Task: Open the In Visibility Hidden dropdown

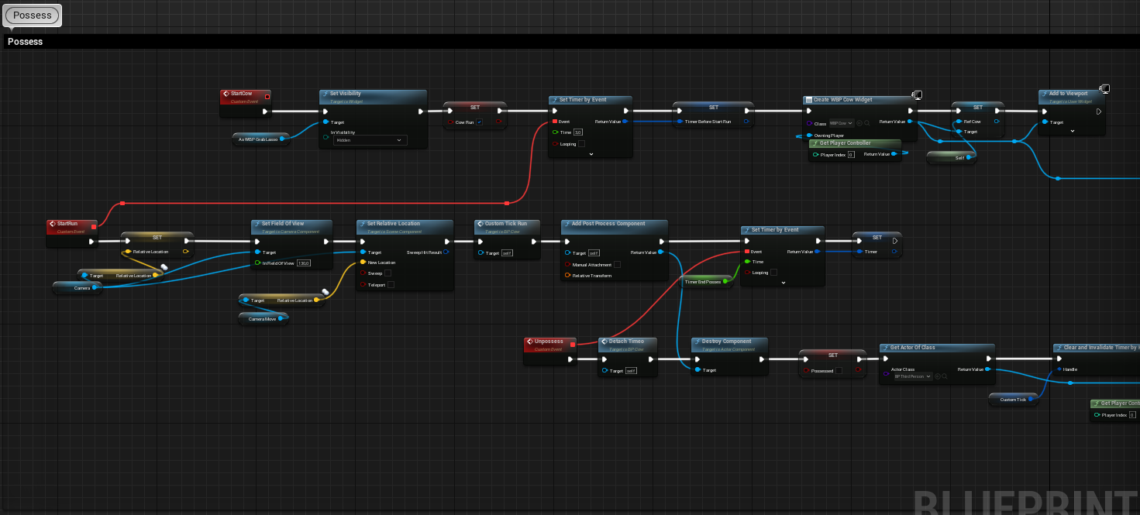Action: (x=369, y=140)
